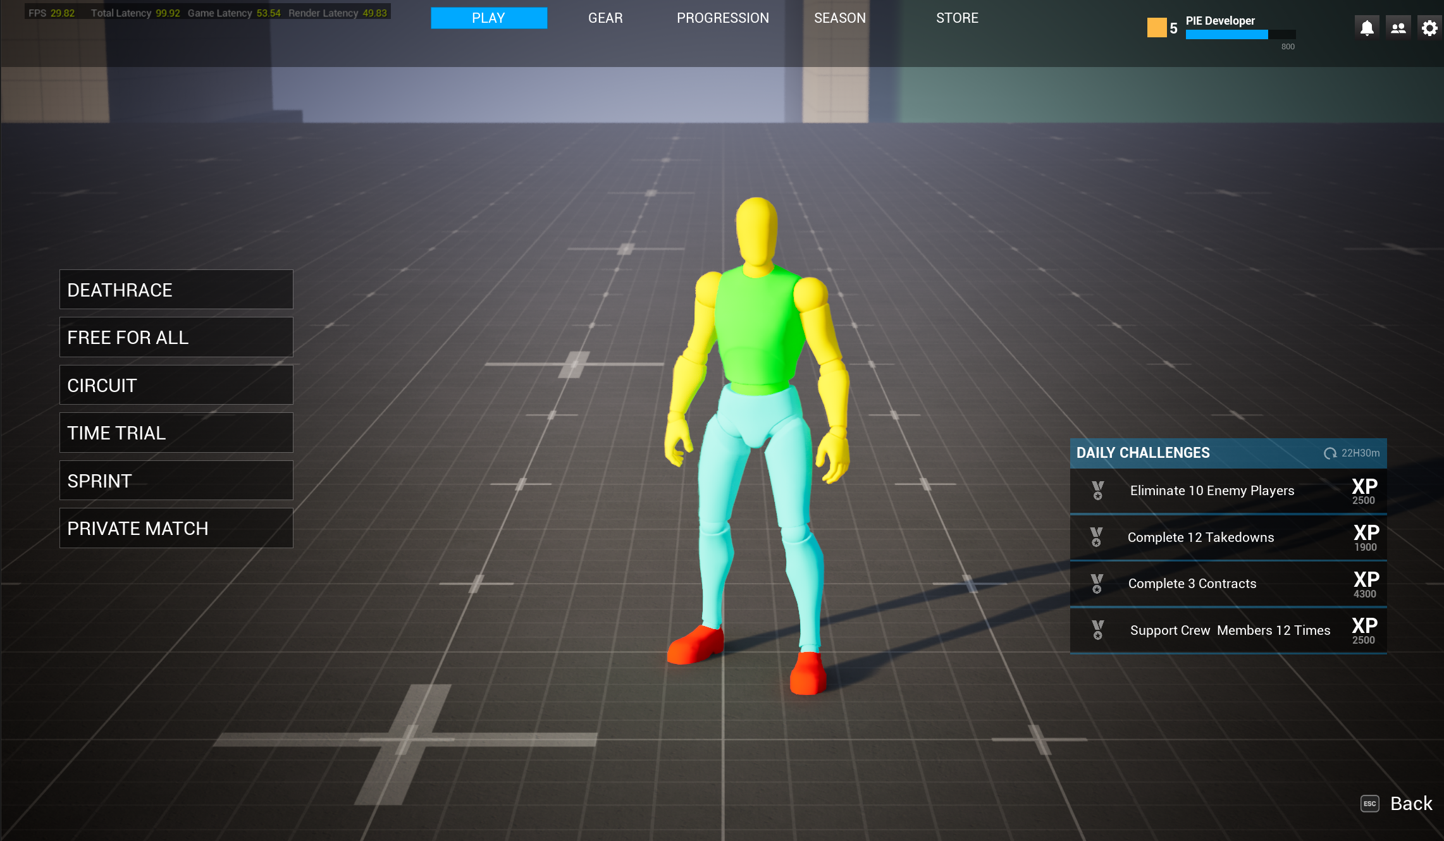Open settings with the gear icon
Image resolution: width=1444 pixels, height=841 pixels.
click(1429, 27)
